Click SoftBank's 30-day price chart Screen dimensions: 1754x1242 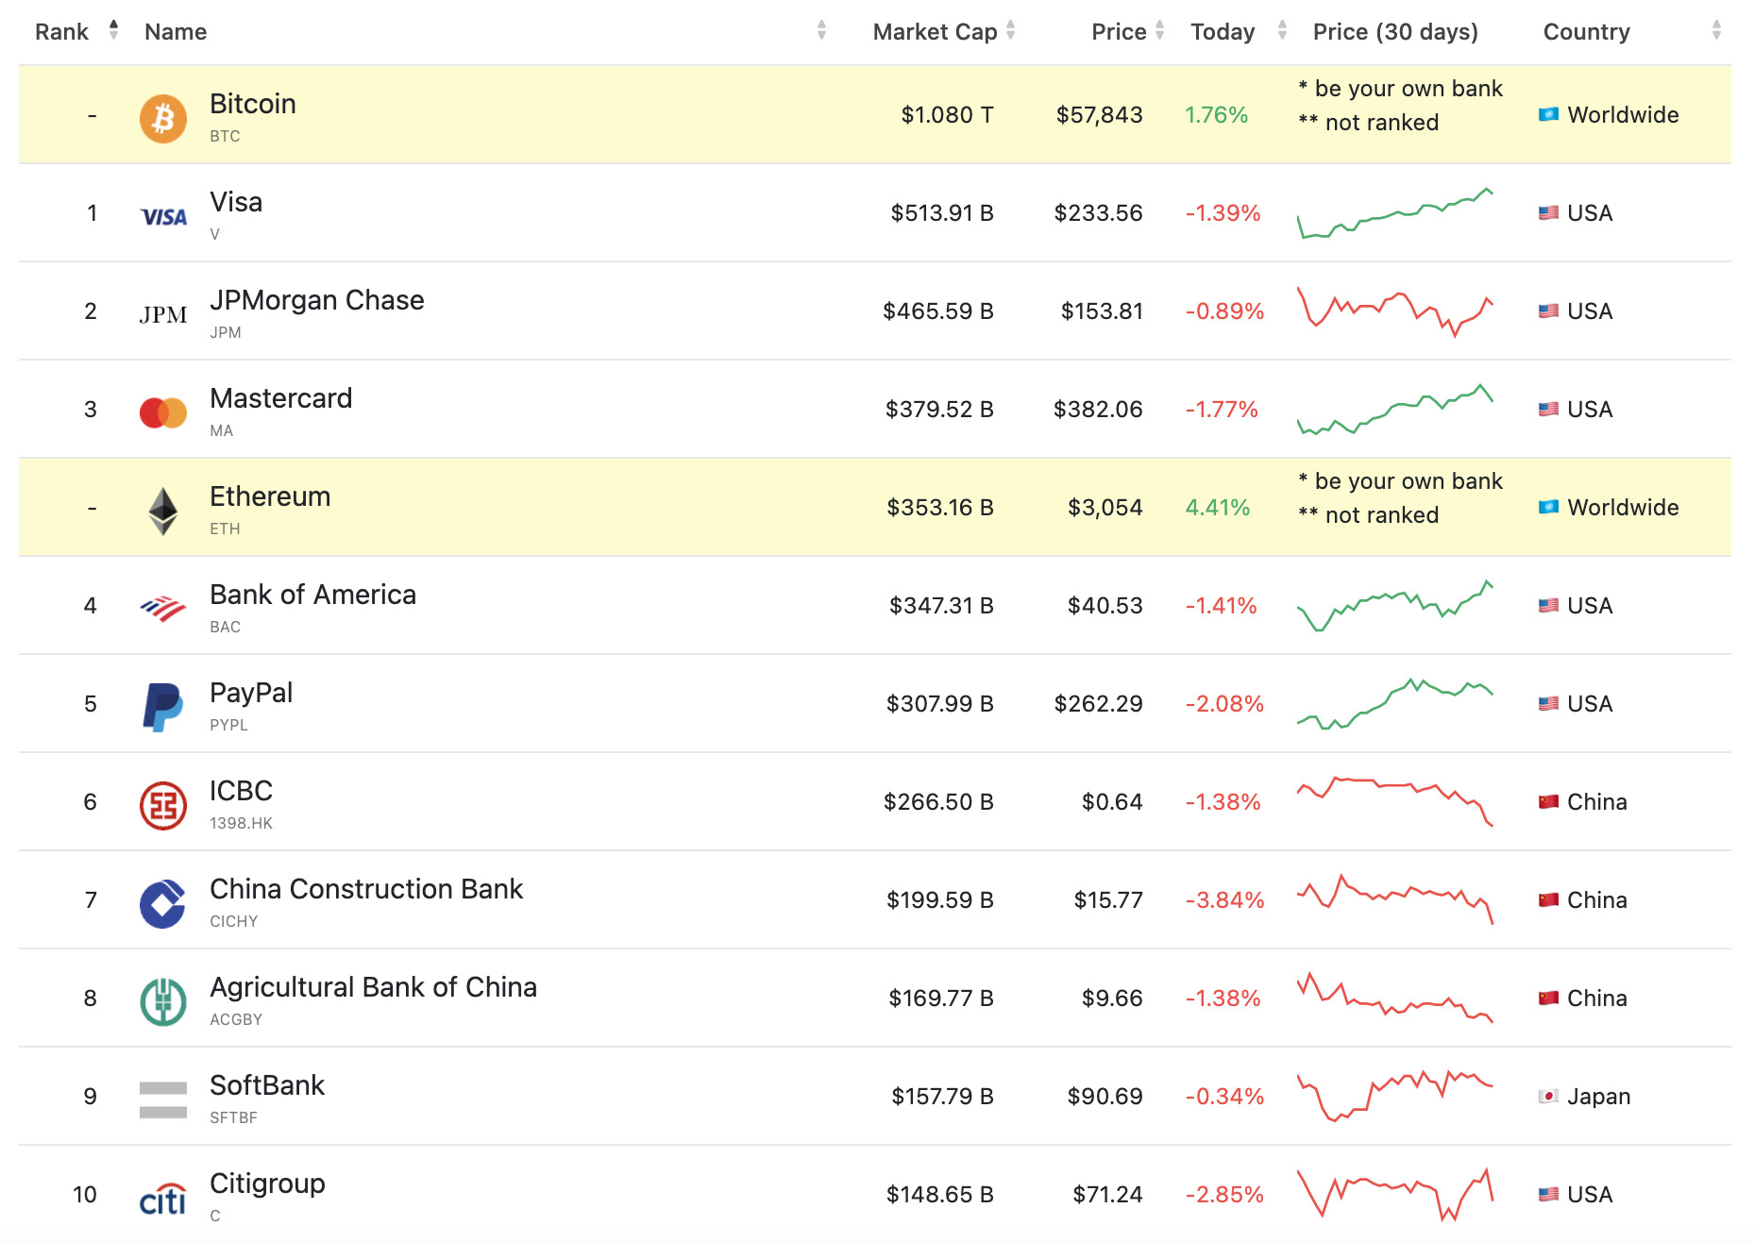tap(1395, 1097)
